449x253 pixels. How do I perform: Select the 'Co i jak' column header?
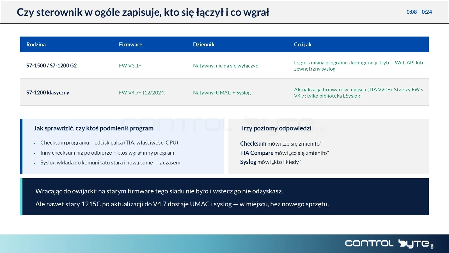(x=303, y=44)
